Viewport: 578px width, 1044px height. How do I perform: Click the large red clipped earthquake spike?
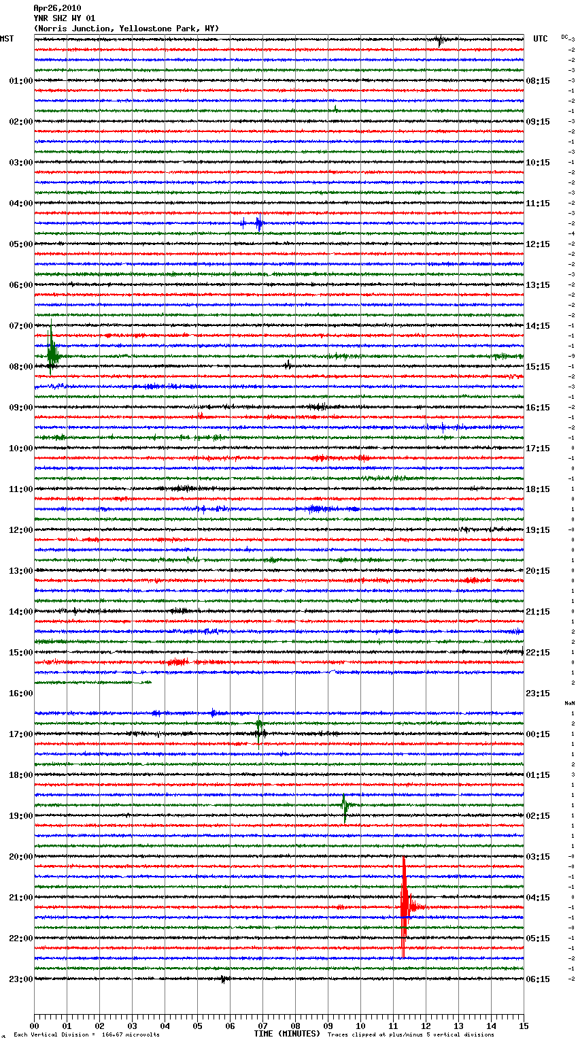(x=405, y=907)
